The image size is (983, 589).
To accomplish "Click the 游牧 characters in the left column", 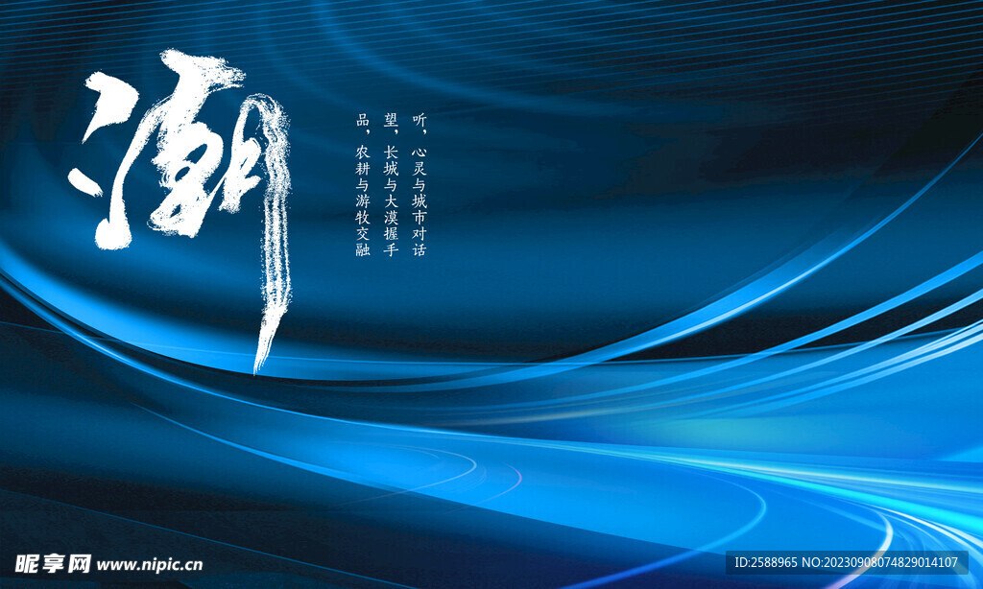I will coord(363,209).
